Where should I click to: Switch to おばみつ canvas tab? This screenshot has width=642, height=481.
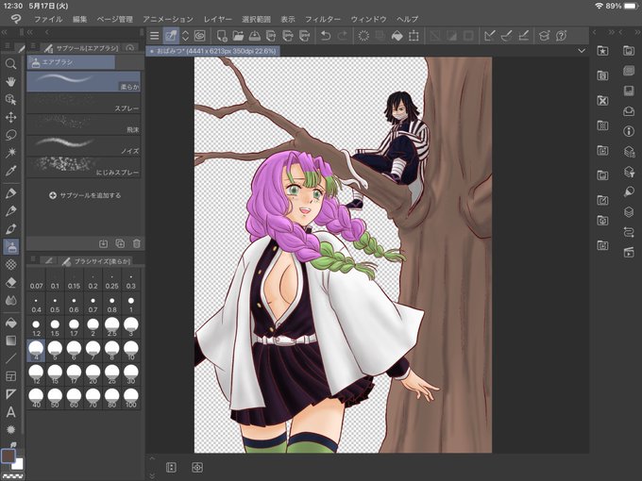click(213, 51)
